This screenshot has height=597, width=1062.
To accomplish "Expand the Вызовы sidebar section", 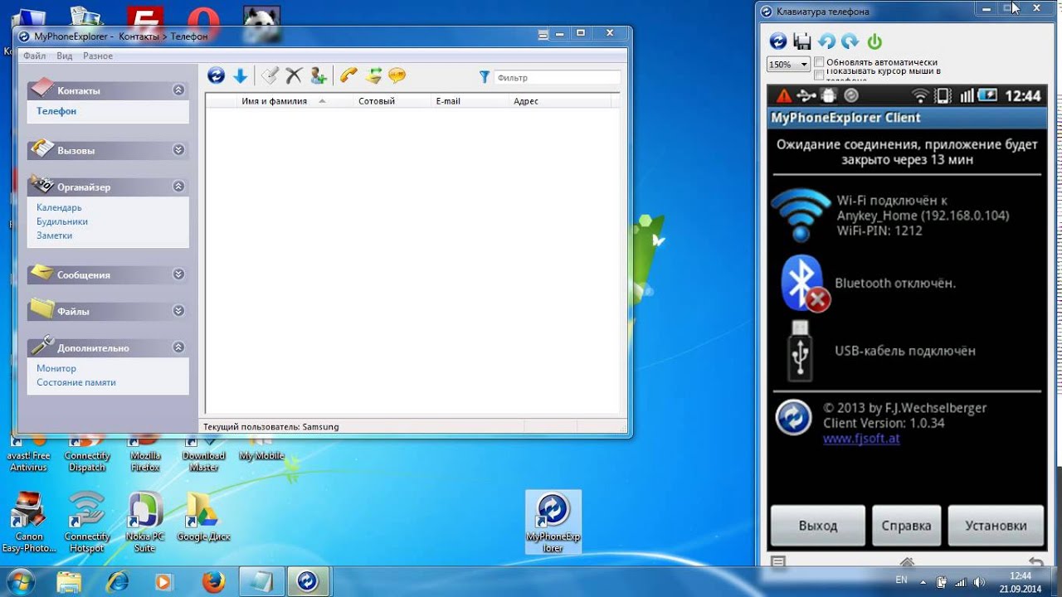I will coord(178,150).
